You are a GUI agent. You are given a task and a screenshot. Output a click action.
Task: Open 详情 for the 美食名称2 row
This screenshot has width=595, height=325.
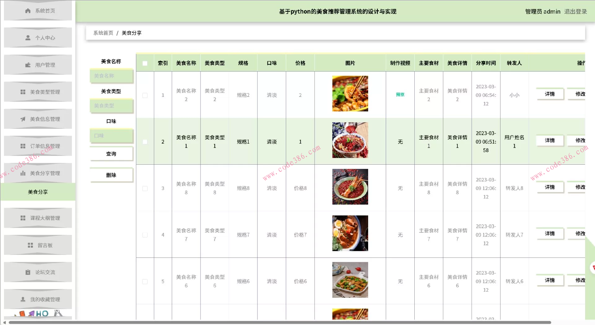550,94
